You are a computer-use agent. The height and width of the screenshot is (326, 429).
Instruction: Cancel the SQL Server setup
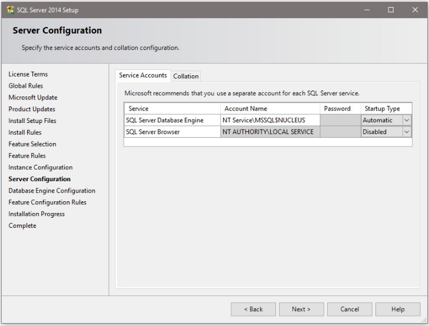(350, 309)
